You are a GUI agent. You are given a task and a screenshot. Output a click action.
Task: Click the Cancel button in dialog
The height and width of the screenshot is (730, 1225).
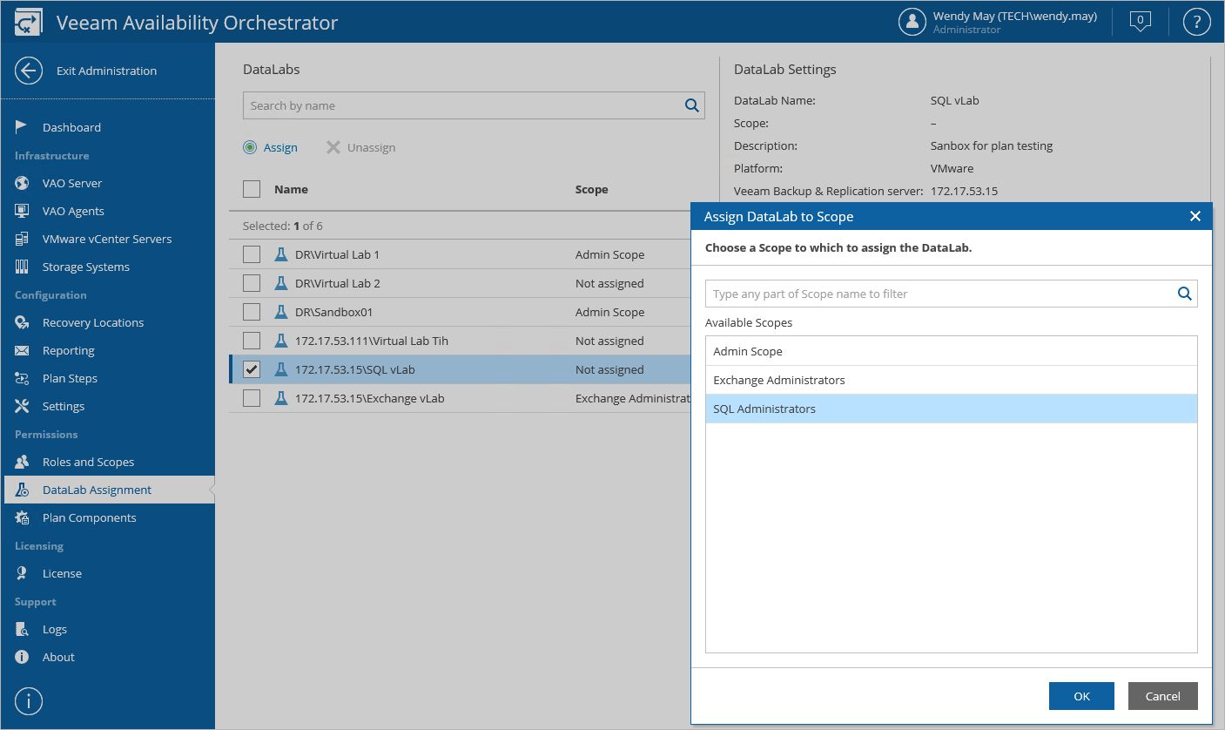pos(1162,696)
